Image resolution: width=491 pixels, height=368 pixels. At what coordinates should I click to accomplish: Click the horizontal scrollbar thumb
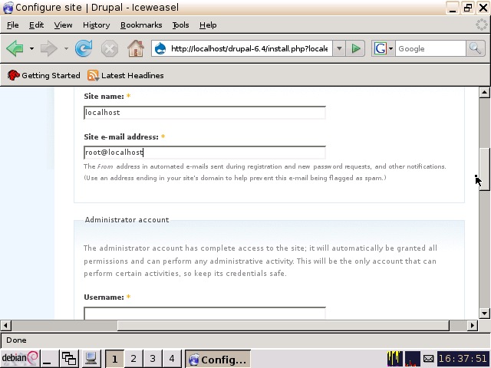coord(283,325)
